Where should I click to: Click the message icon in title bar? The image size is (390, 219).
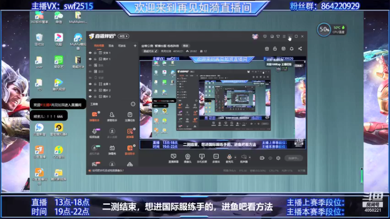click(x=265, y=36)
